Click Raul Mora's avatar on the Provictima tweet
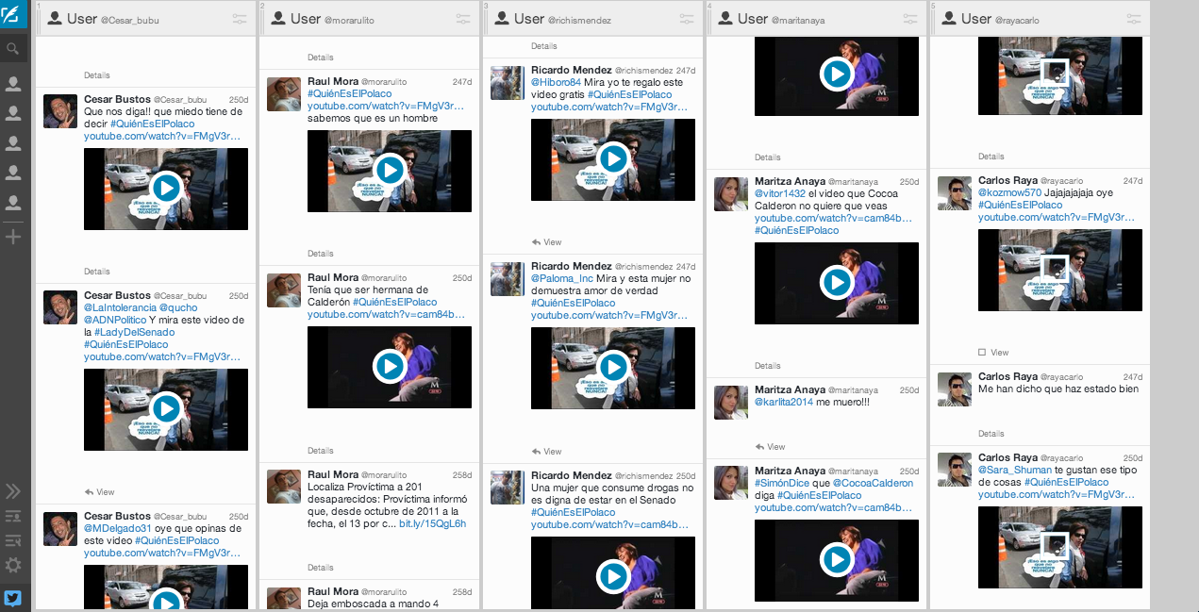 285,487
